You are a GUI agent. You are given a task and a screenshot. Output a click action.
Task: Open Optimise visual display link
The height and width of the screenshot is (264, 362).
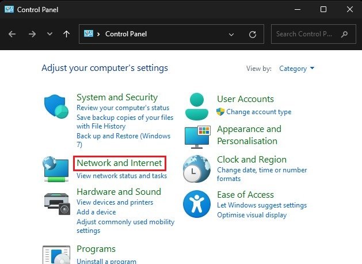[252, 215]
